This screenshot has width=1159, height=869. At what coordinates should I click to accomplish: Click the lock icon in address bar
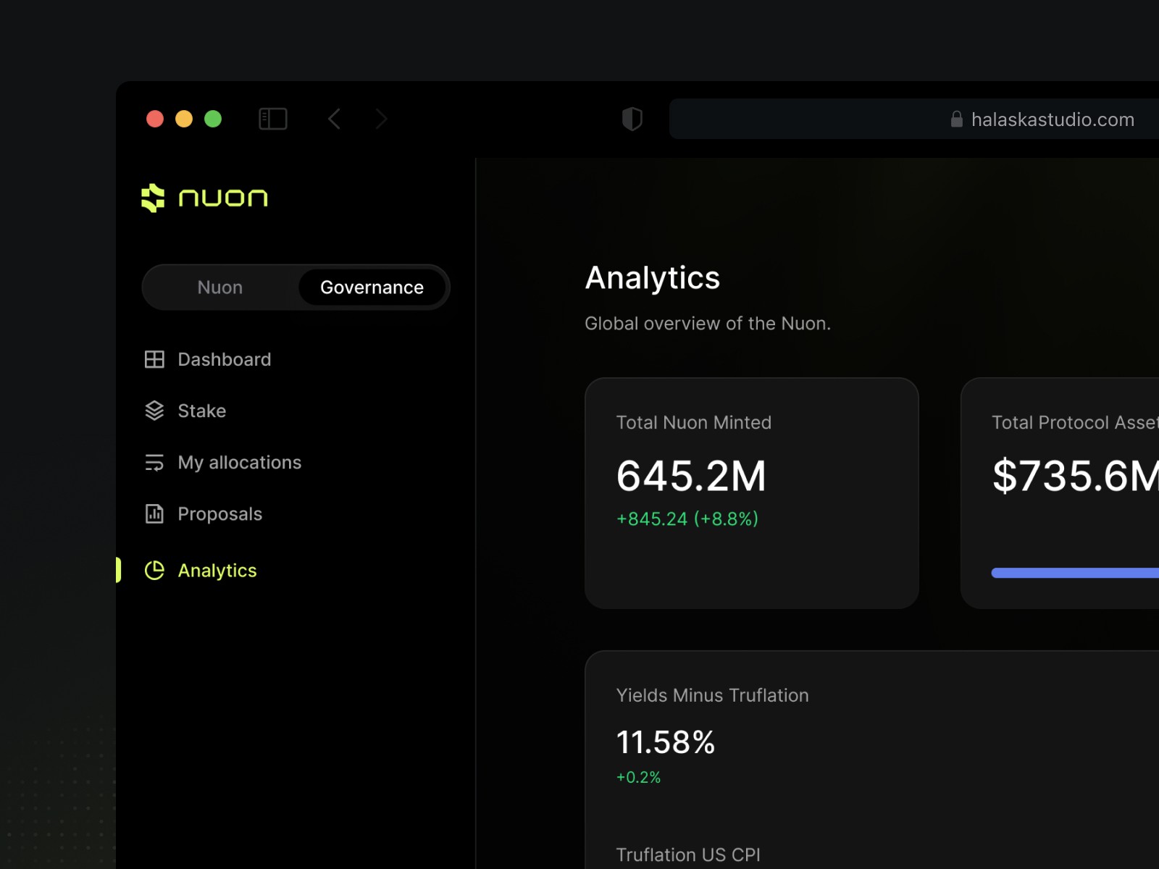pos(957,119)
